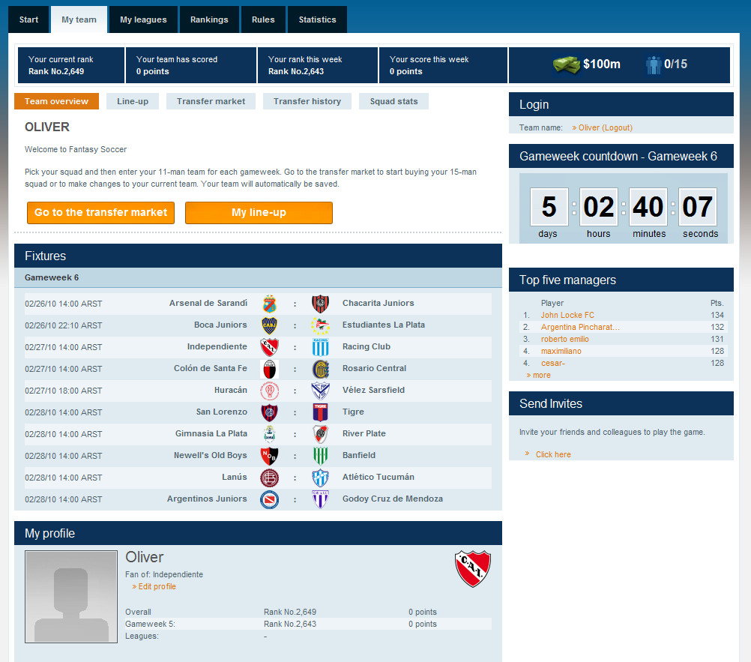Open maximiliano manager link
The height and width of the screenshot is (662, 751).
coord(561,351)
